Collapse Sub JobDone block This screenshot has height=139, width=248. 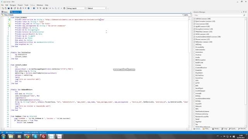tap(11, 117)
